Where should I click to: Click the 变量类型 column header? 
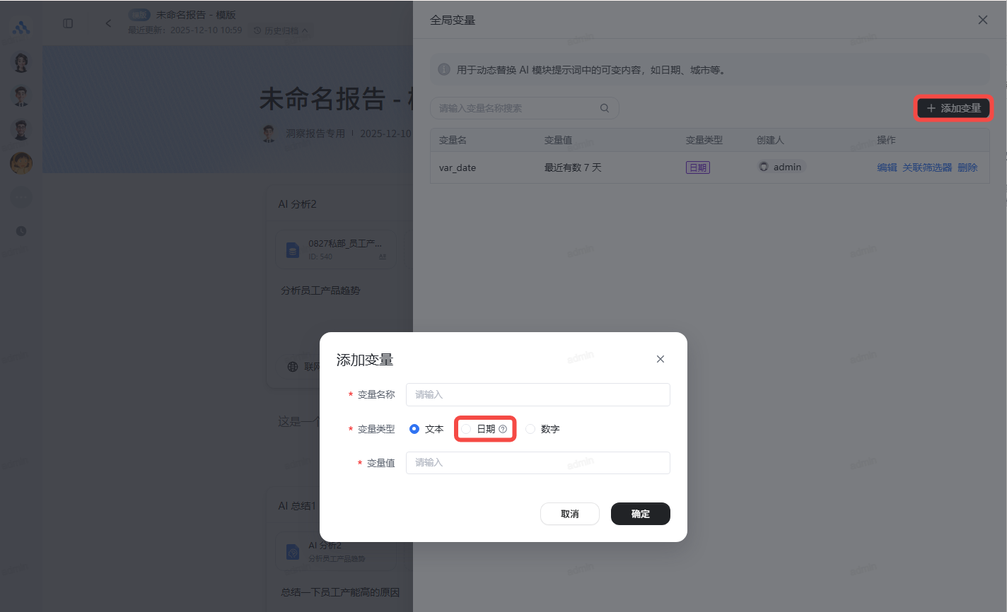[704, 140]
